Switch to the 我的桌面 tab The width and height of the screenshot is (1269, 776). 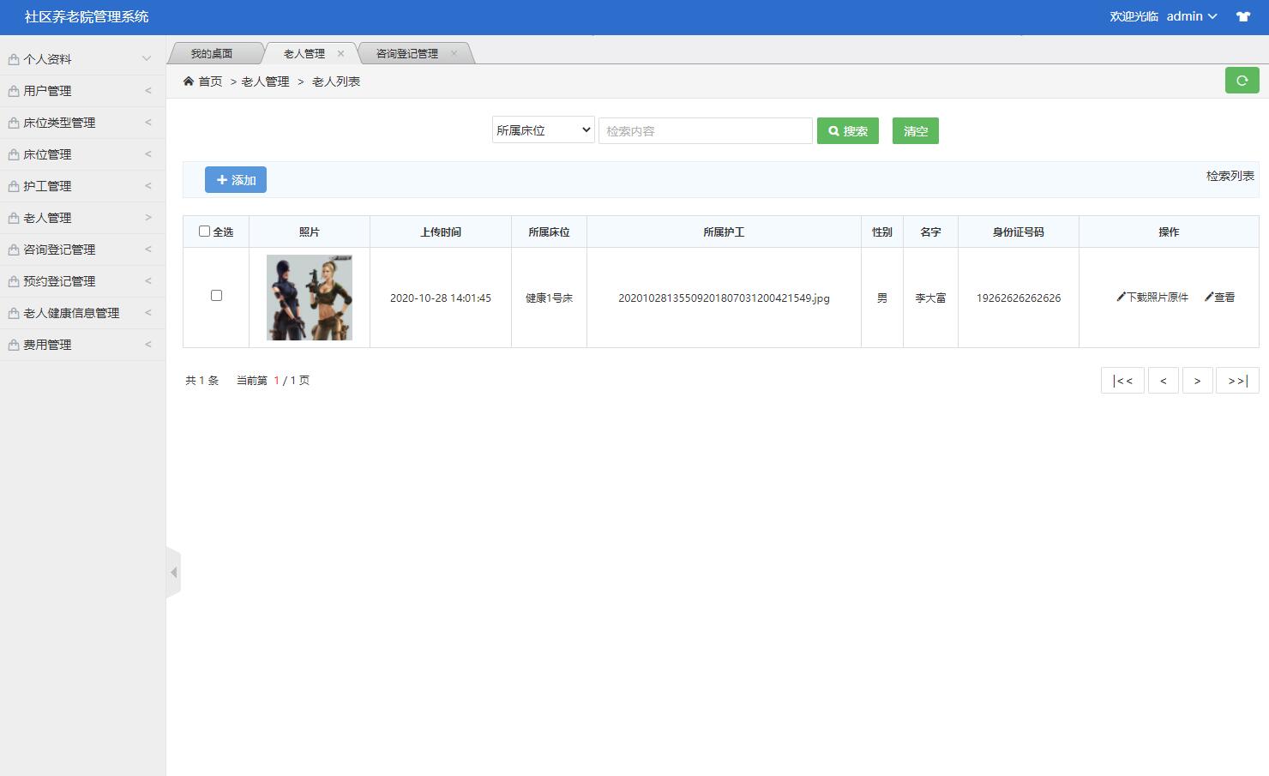pos(213,52)
